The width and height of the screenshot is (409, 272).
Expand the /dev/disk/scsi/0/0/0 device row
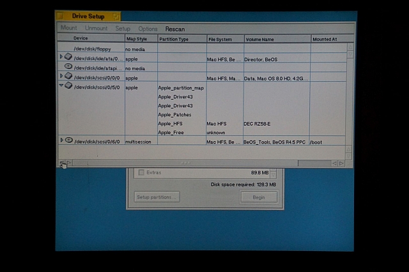pos(61,76)
